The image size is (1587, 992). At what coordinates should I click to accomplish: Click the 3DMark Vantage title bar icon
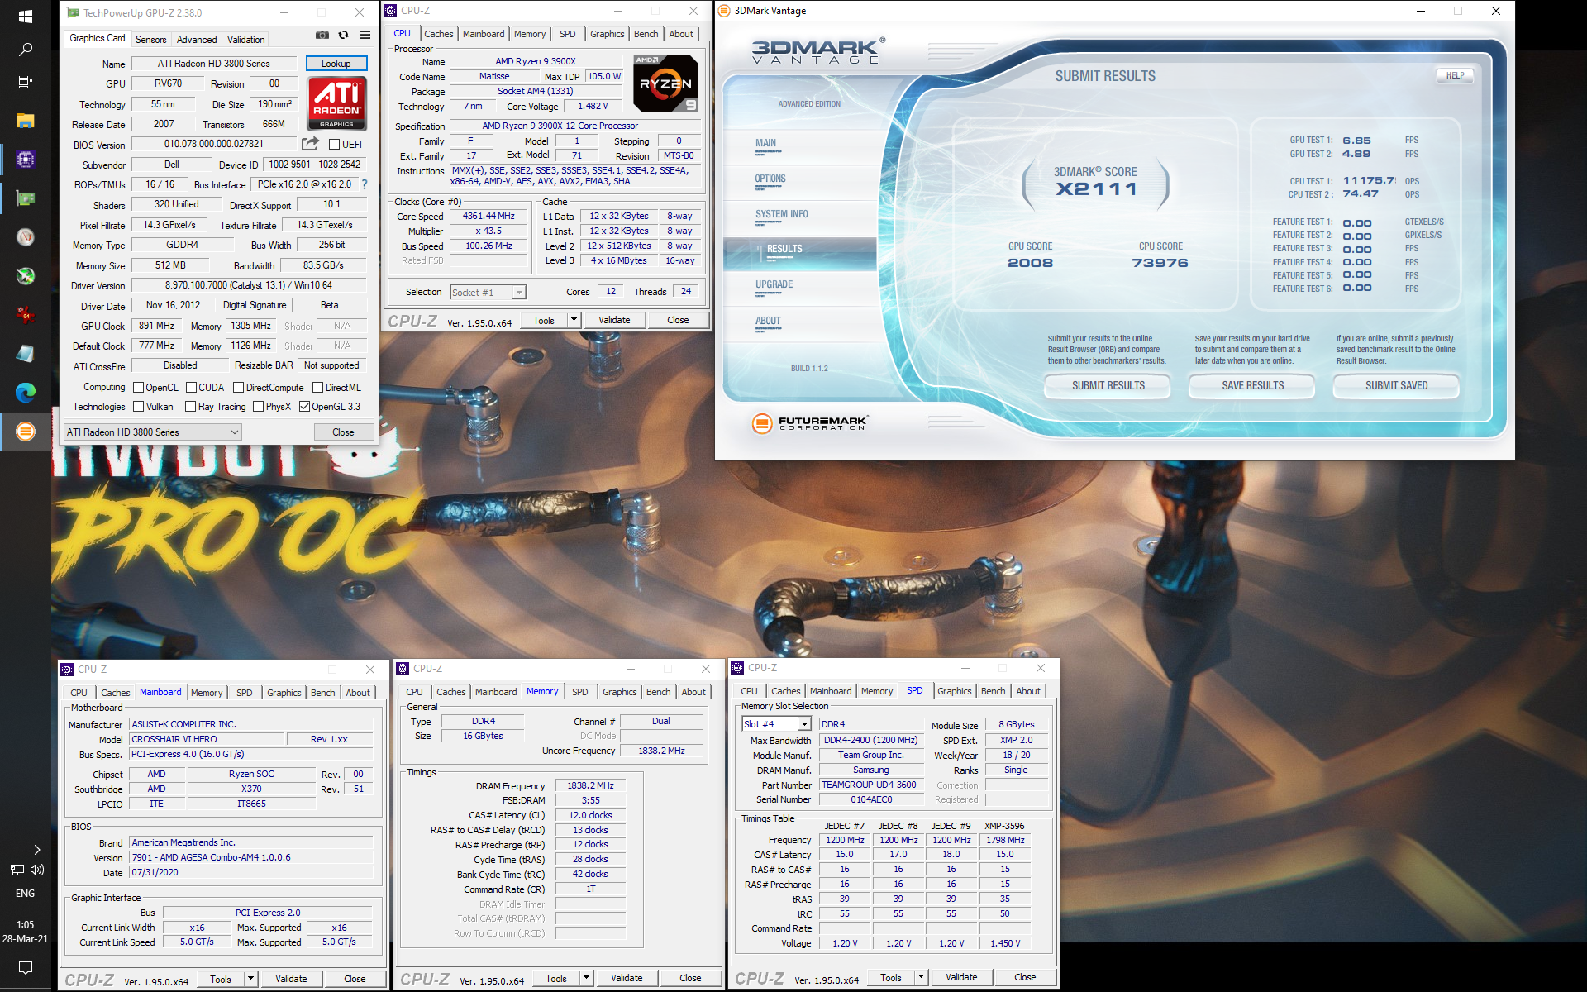[x=725, y=11]
